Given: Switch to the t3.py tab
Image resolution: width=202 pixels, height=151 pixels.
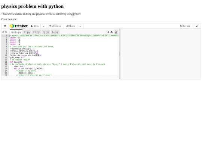Looking at the screenshot, I should coord(46,32).
